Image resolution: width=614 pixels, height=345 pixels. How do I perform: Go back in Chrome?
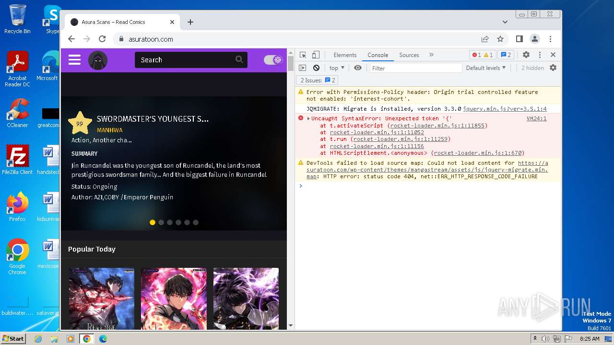[71, 39]
